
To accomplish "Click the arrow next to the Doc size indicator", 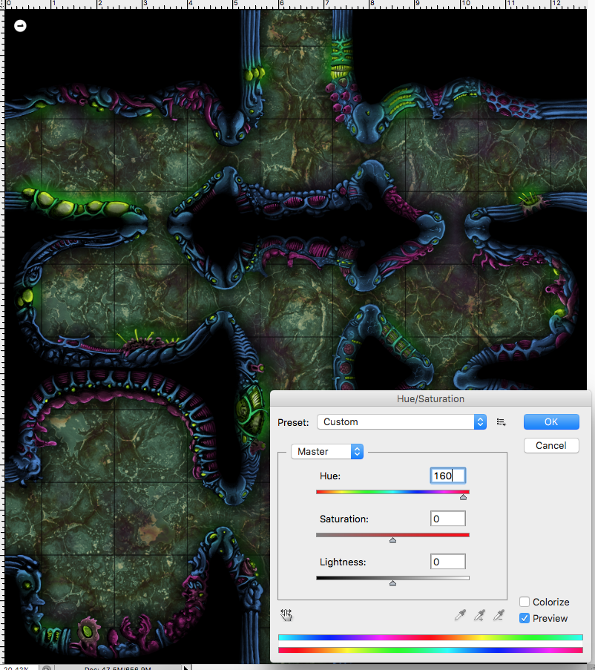I will tap(185, 667).
